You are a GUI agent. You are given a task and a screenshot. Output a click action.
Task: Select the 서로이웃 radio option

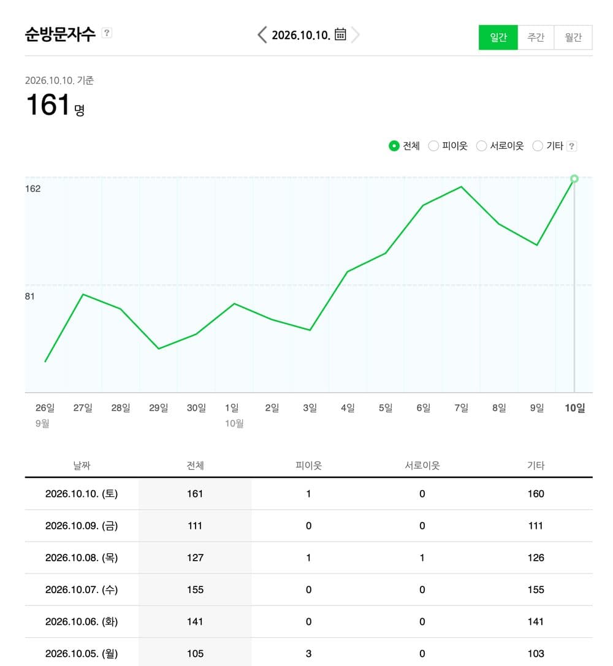tap(481, 146)
